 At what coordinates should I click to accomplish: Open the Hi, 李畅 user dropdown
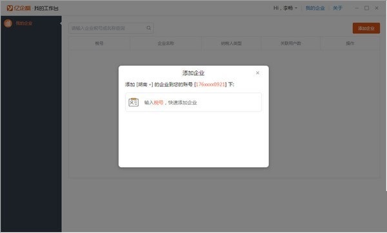[285, 8]
